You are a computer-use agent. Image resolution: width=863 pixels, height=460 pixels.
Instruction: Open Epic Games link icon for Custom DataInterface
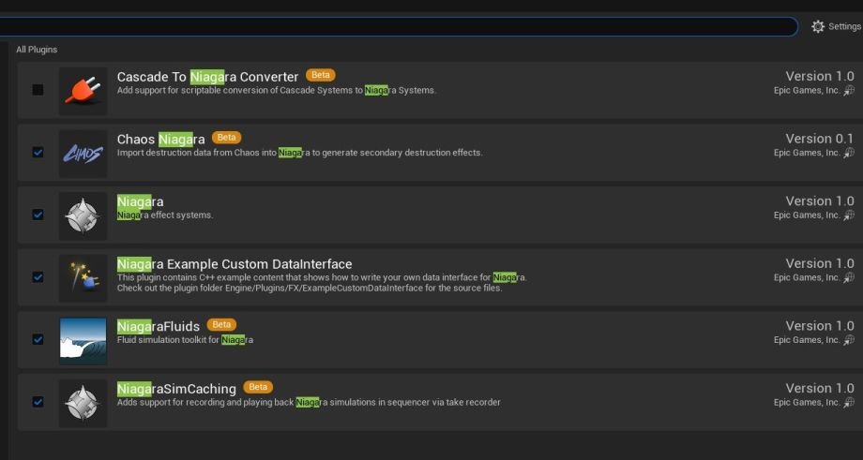click(849, 277)
